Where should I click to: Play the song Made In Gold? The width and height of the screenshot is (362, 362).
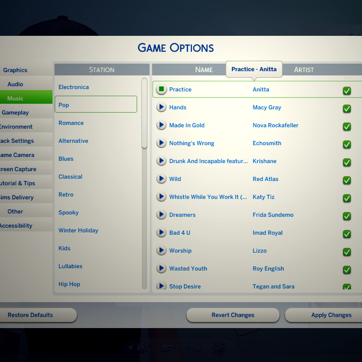click(161, 125)
